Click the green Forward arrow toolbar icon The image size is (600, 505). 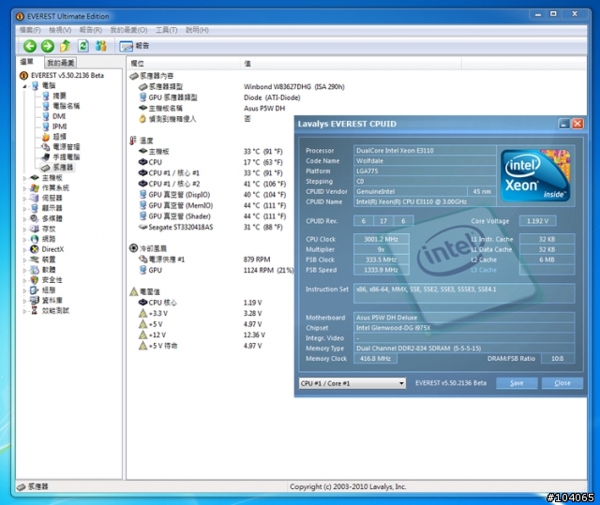point(48,46)
